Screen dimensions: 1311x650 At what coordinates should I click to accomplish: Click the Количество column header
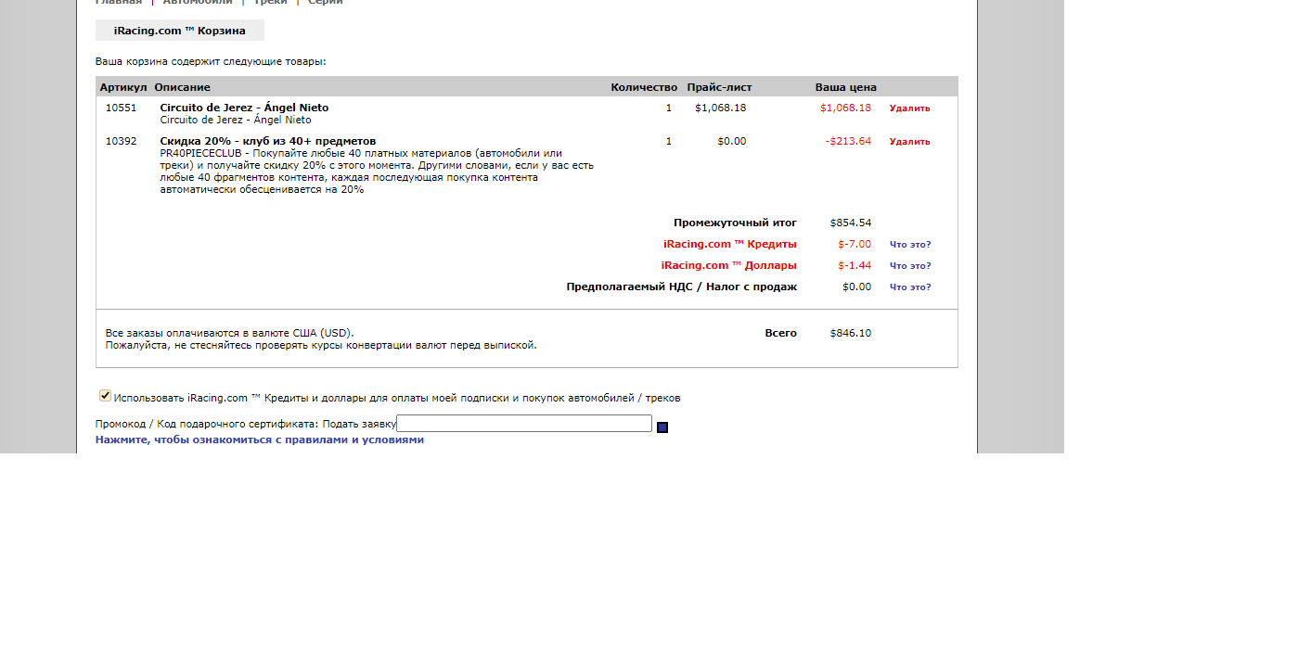click(x=644, y=87)
